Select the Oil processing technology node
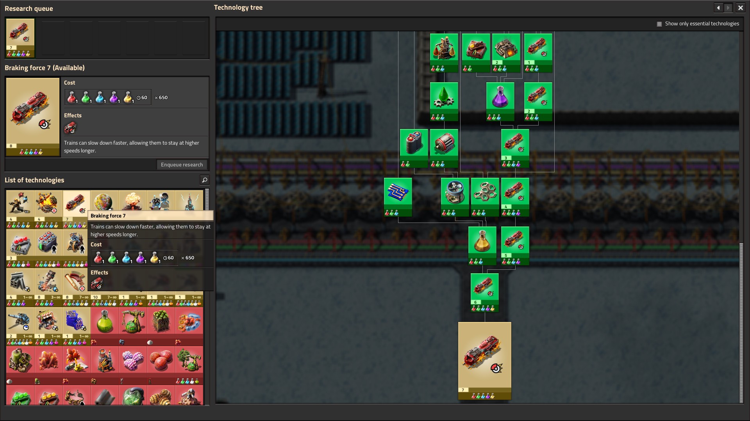The image size is (750, 421). [444, 53]
